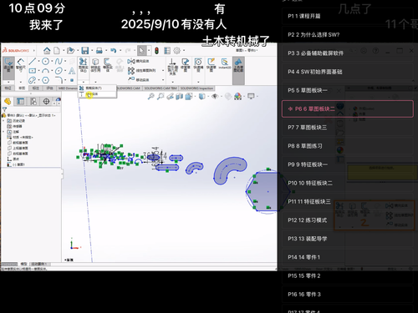Screen dimensions: 418x313
Task: Open the PropertyManager panel tab
Action: coord(20,102)
